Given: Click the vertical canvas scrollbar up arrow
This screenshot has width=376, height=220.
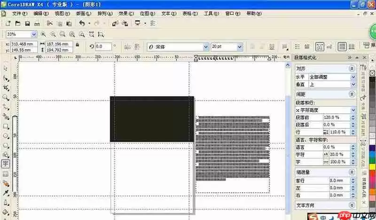Looking at the screenshot, I should tap(288, 65).
